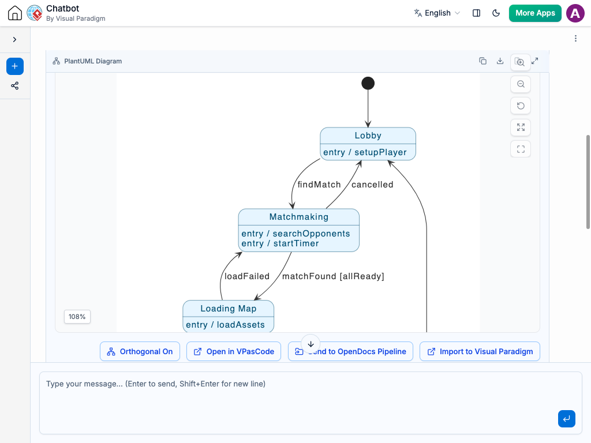Start a new chat with plus button

[14, 66]
